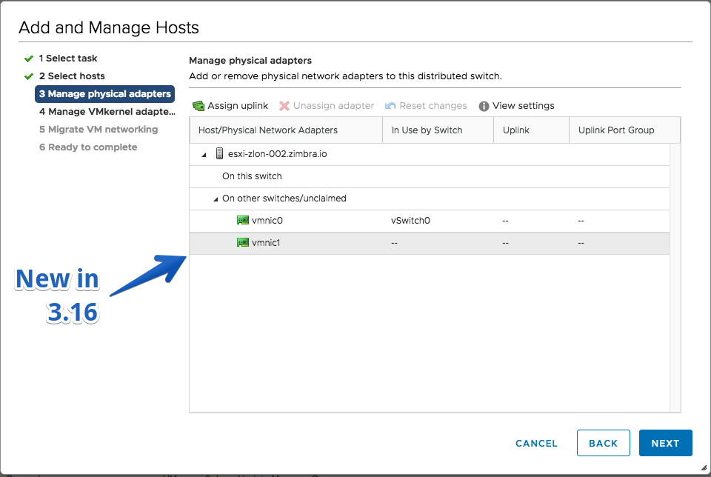The width and height of the screenshot is (711, 477).
Task: Click the Uplink Port Group column header
Action: [x=624, y=130]
